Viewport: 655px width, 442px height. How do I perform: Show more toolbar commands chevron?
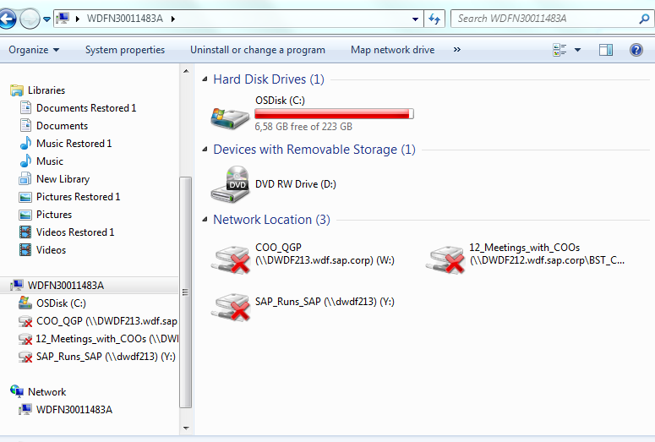(457, 50)
